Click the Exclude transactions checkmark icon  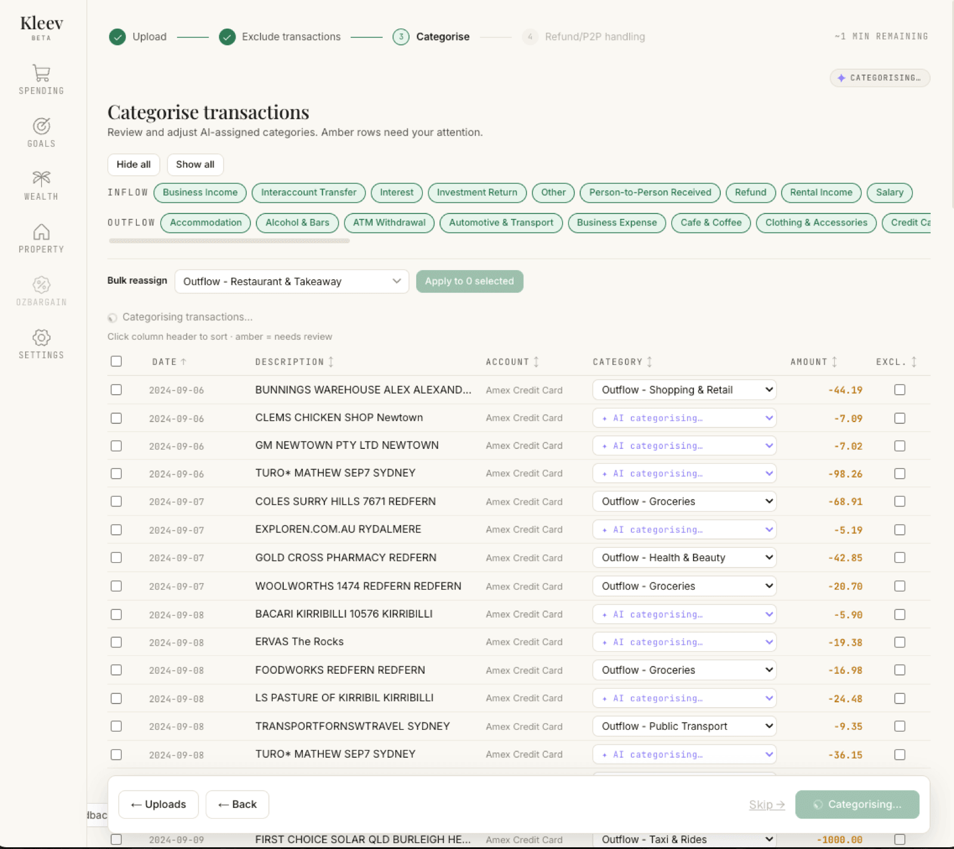click(x=227, y=37)
